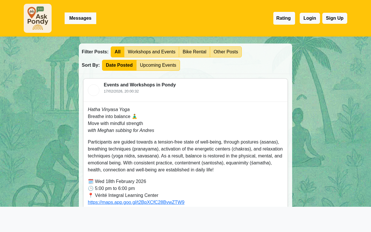
Task: Select Date Posted sort option
Action: 119,65
